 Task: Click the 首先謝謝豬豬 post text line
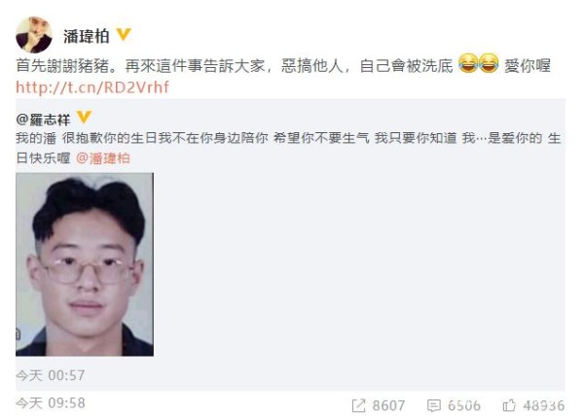[283, 66]
